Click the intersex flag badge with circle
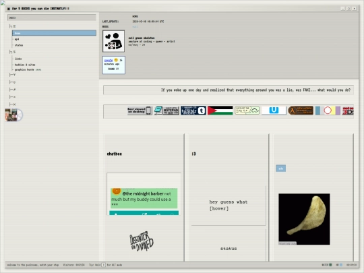 pyautogui.click(x=328, y=111)
